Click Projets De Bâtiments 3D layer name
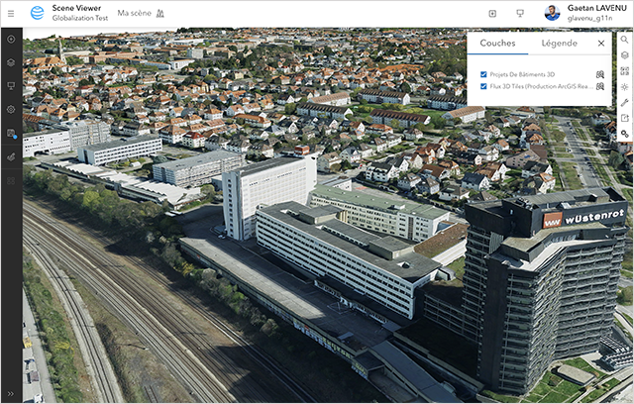634x404 pixels. 522,74
